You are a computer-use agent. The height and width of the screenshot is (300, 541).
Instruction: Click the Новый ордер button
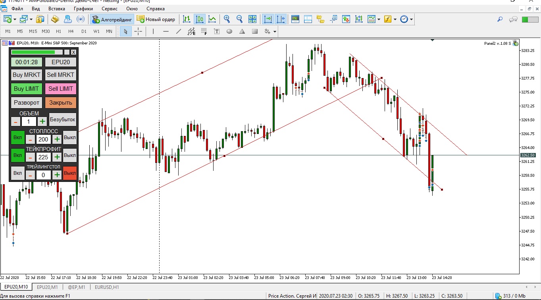(156, 19)
